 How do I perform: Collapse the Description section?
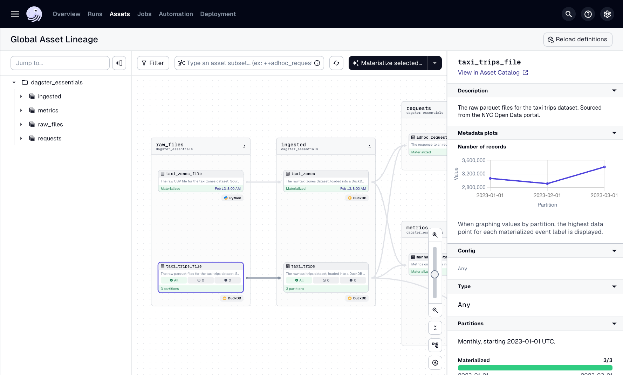[x=614, y=90]
